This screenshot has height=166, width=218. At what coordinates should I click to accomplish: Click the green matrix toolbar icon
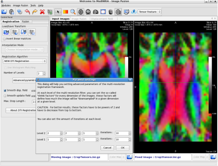pos(50,12)
